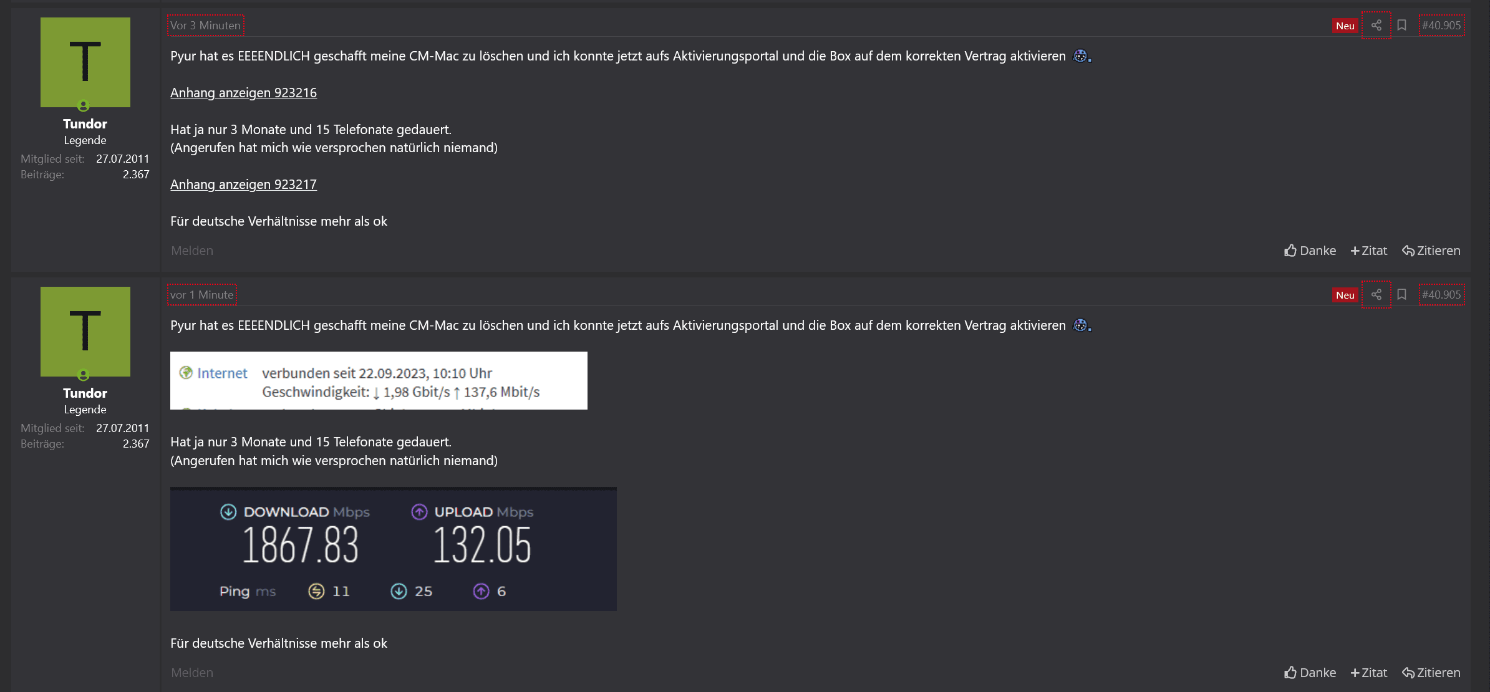Report second post via Melden
Screen dimensions: 1490x692
click(x=192, y=673)
